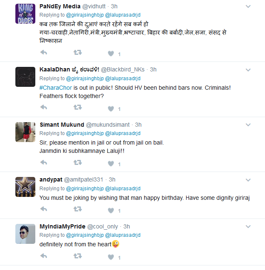Open andypat's star avatar

point(25,187)
